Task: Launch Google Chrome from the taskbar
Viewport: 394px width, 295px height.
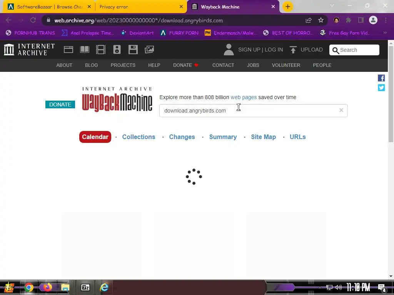Action: (28, 287)
